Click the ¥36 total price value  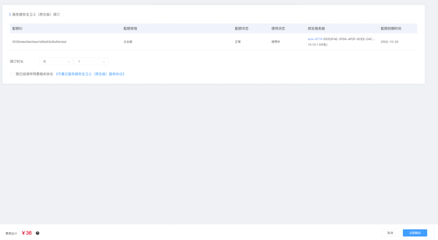click(27, 233)
